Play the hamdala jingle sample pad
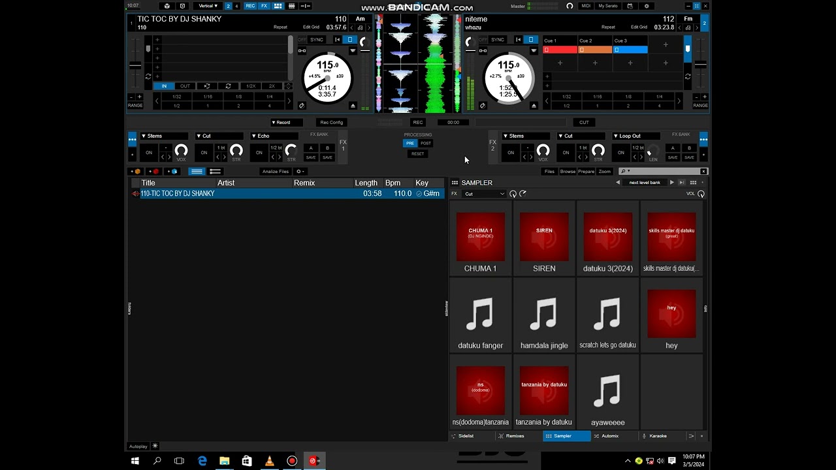Image resolution: width=836 pixels, height=470 pixels. (544, 316)
